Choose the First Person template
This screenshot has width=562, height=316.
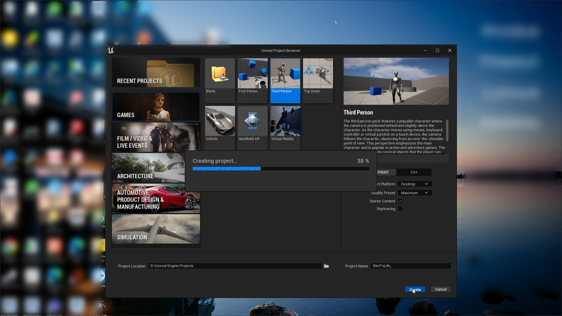pyautogui.click(x=253, y=80)
